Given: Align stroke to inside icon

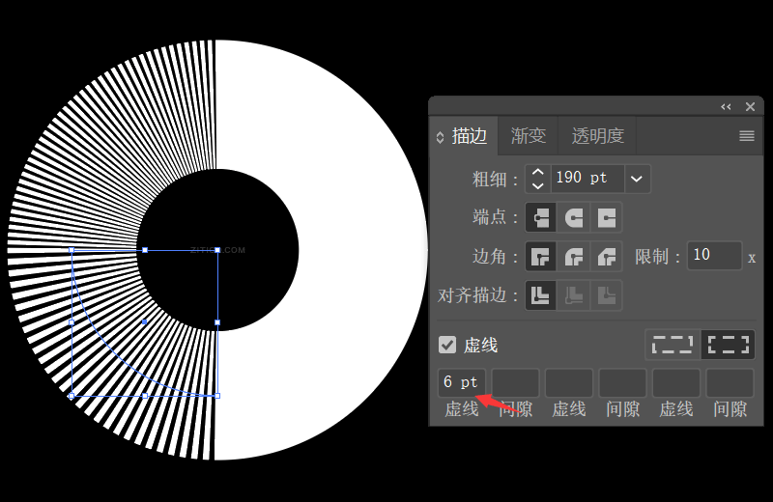Looking at the screenshot, I should [x=573, y=295].
